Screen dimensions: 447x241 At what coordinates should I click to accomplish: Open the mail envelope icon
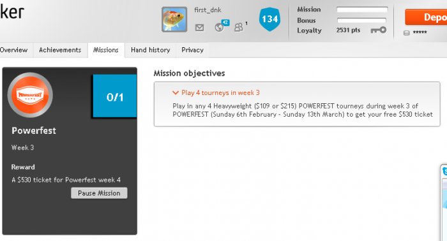[x=199, y=27]
